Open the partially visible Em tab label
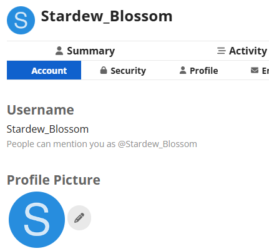269x251 pixels. click(260, 71)
